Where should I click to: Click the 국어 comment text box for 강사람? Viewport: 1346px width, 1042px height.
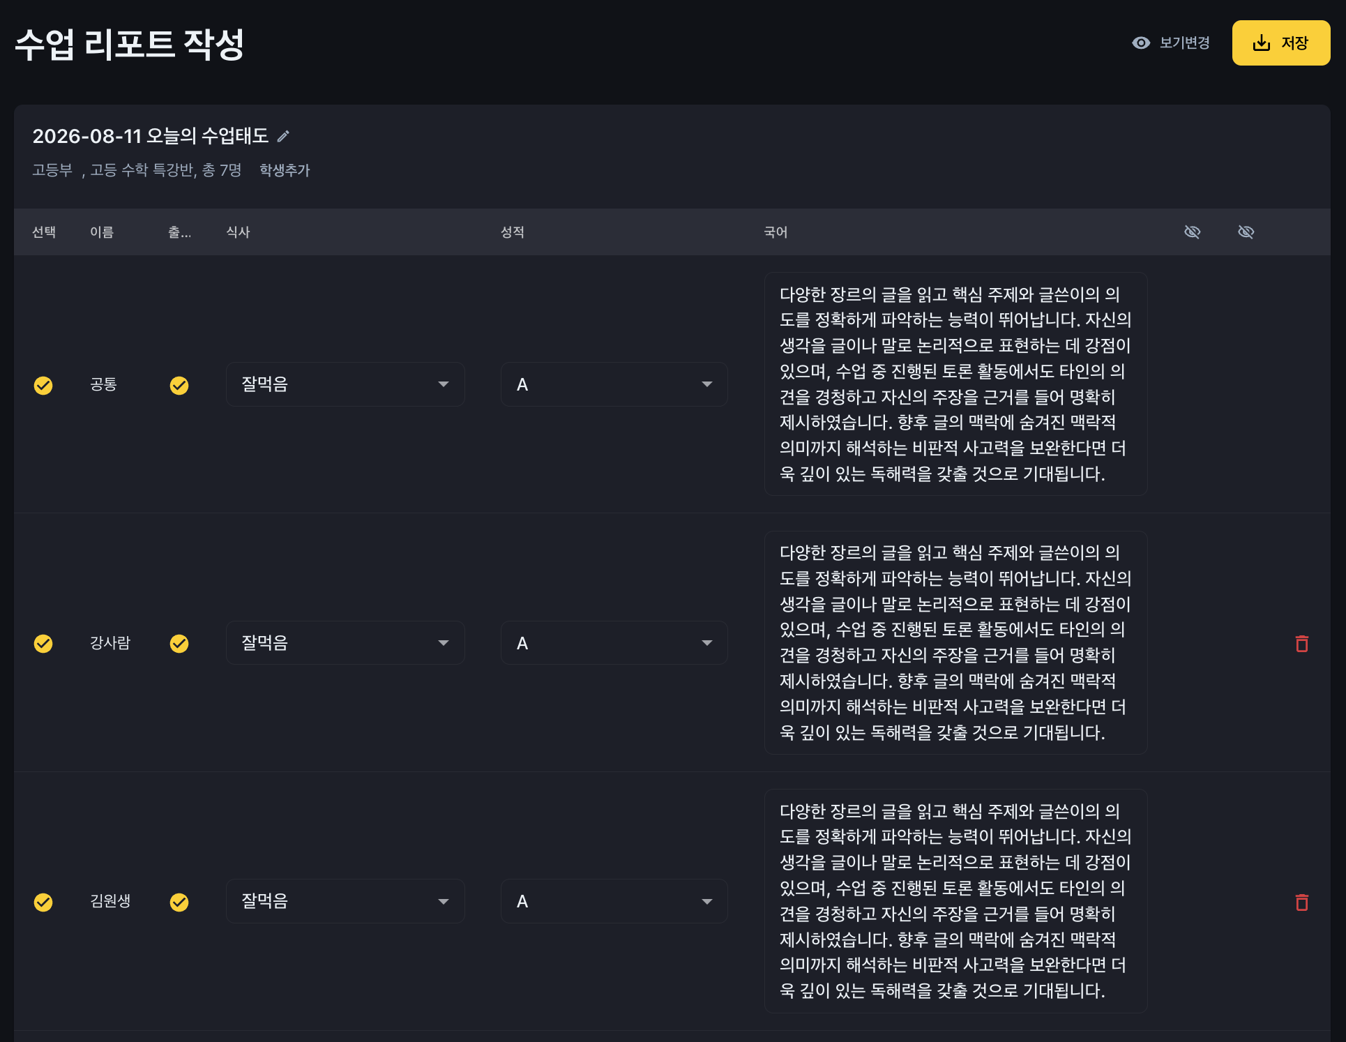tap(955, 642)
